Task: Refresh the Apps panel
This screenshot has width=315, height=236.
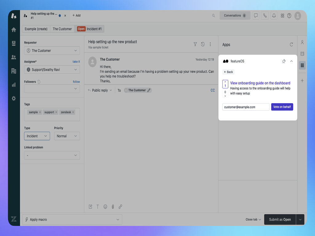Action: 291,45
